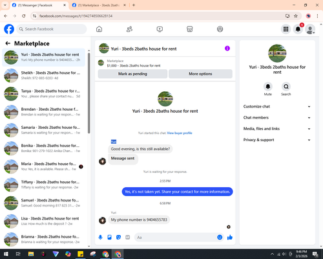Open View buyer profile link

tap(180, 133)
